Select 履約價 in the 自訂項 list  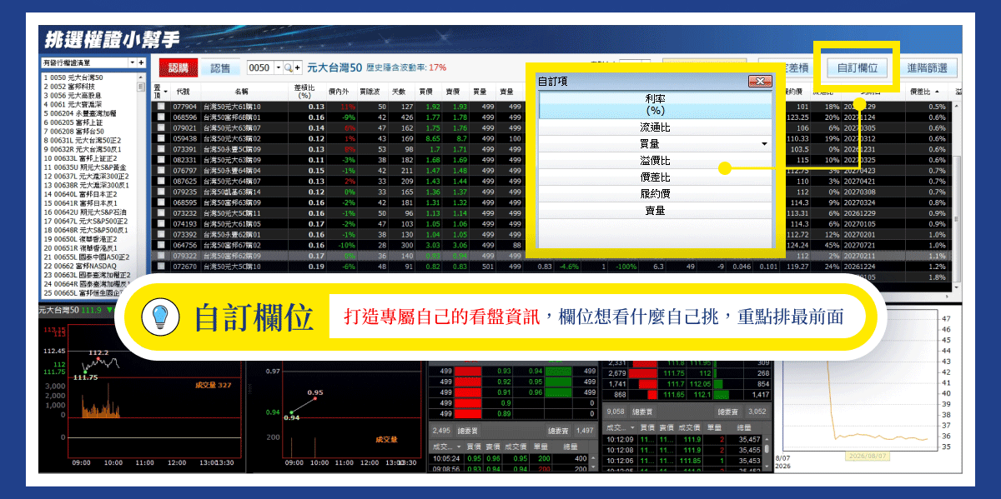point(655,194)
